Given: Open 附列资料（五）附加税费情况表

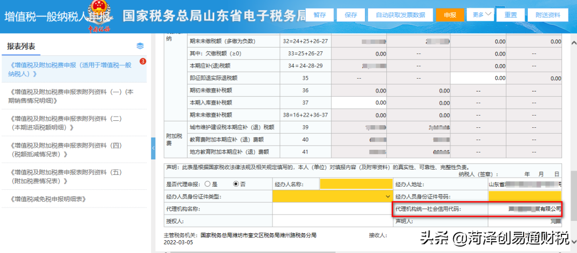Looking at the screenshot, I should coord(74,177).
